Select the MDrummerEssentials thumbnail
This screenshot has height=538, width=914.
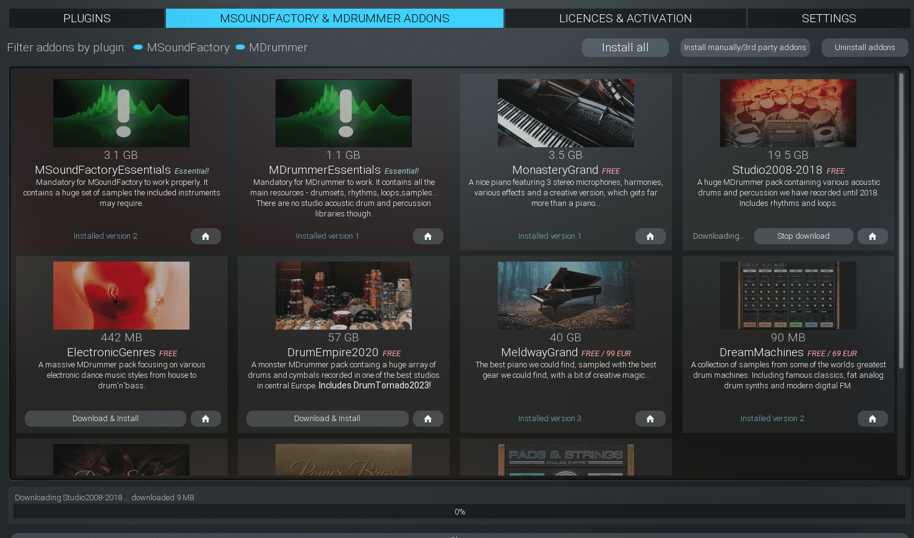[x=344, y=113]
